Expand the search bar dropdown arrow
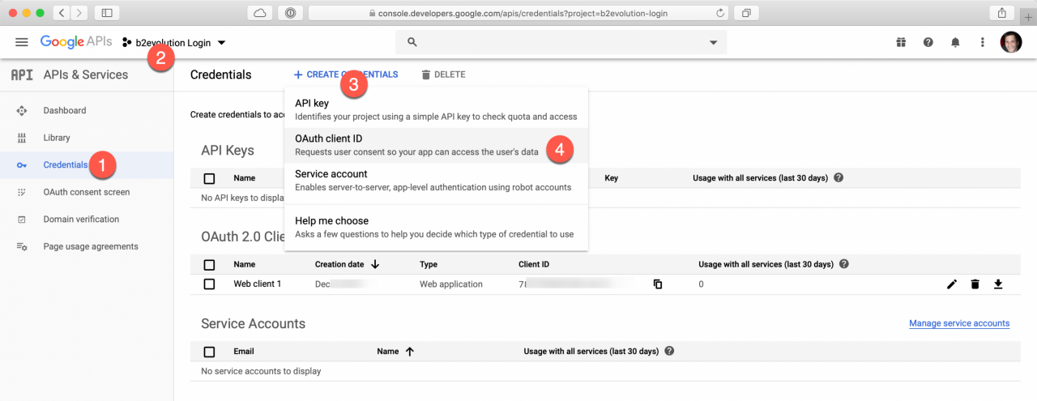This screenshot has width=1037, height=401. click(x=713, y=42)
